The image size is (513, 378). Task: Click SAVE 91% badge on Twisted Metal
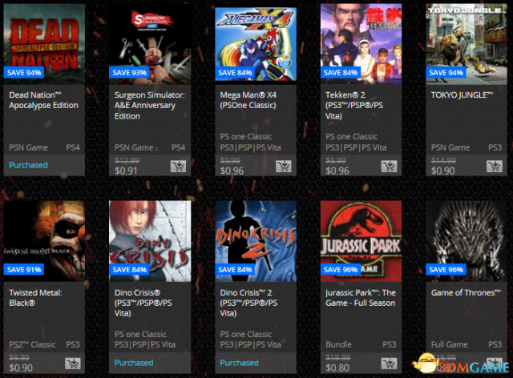click(x=24, y=269)
